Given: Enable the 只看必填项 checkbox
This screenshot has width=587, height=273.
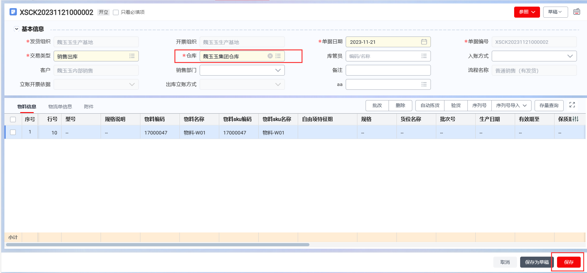Looking at the screenshot, I should pos(116,12).
